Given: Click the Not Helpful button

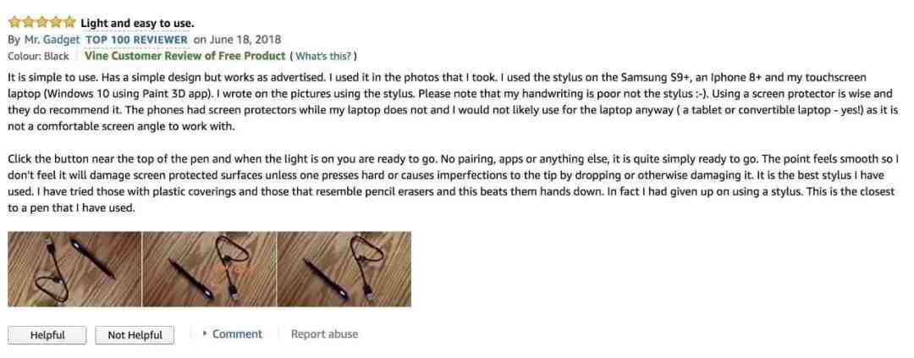Looking at the screenshot, I should [x=135, y=335].
